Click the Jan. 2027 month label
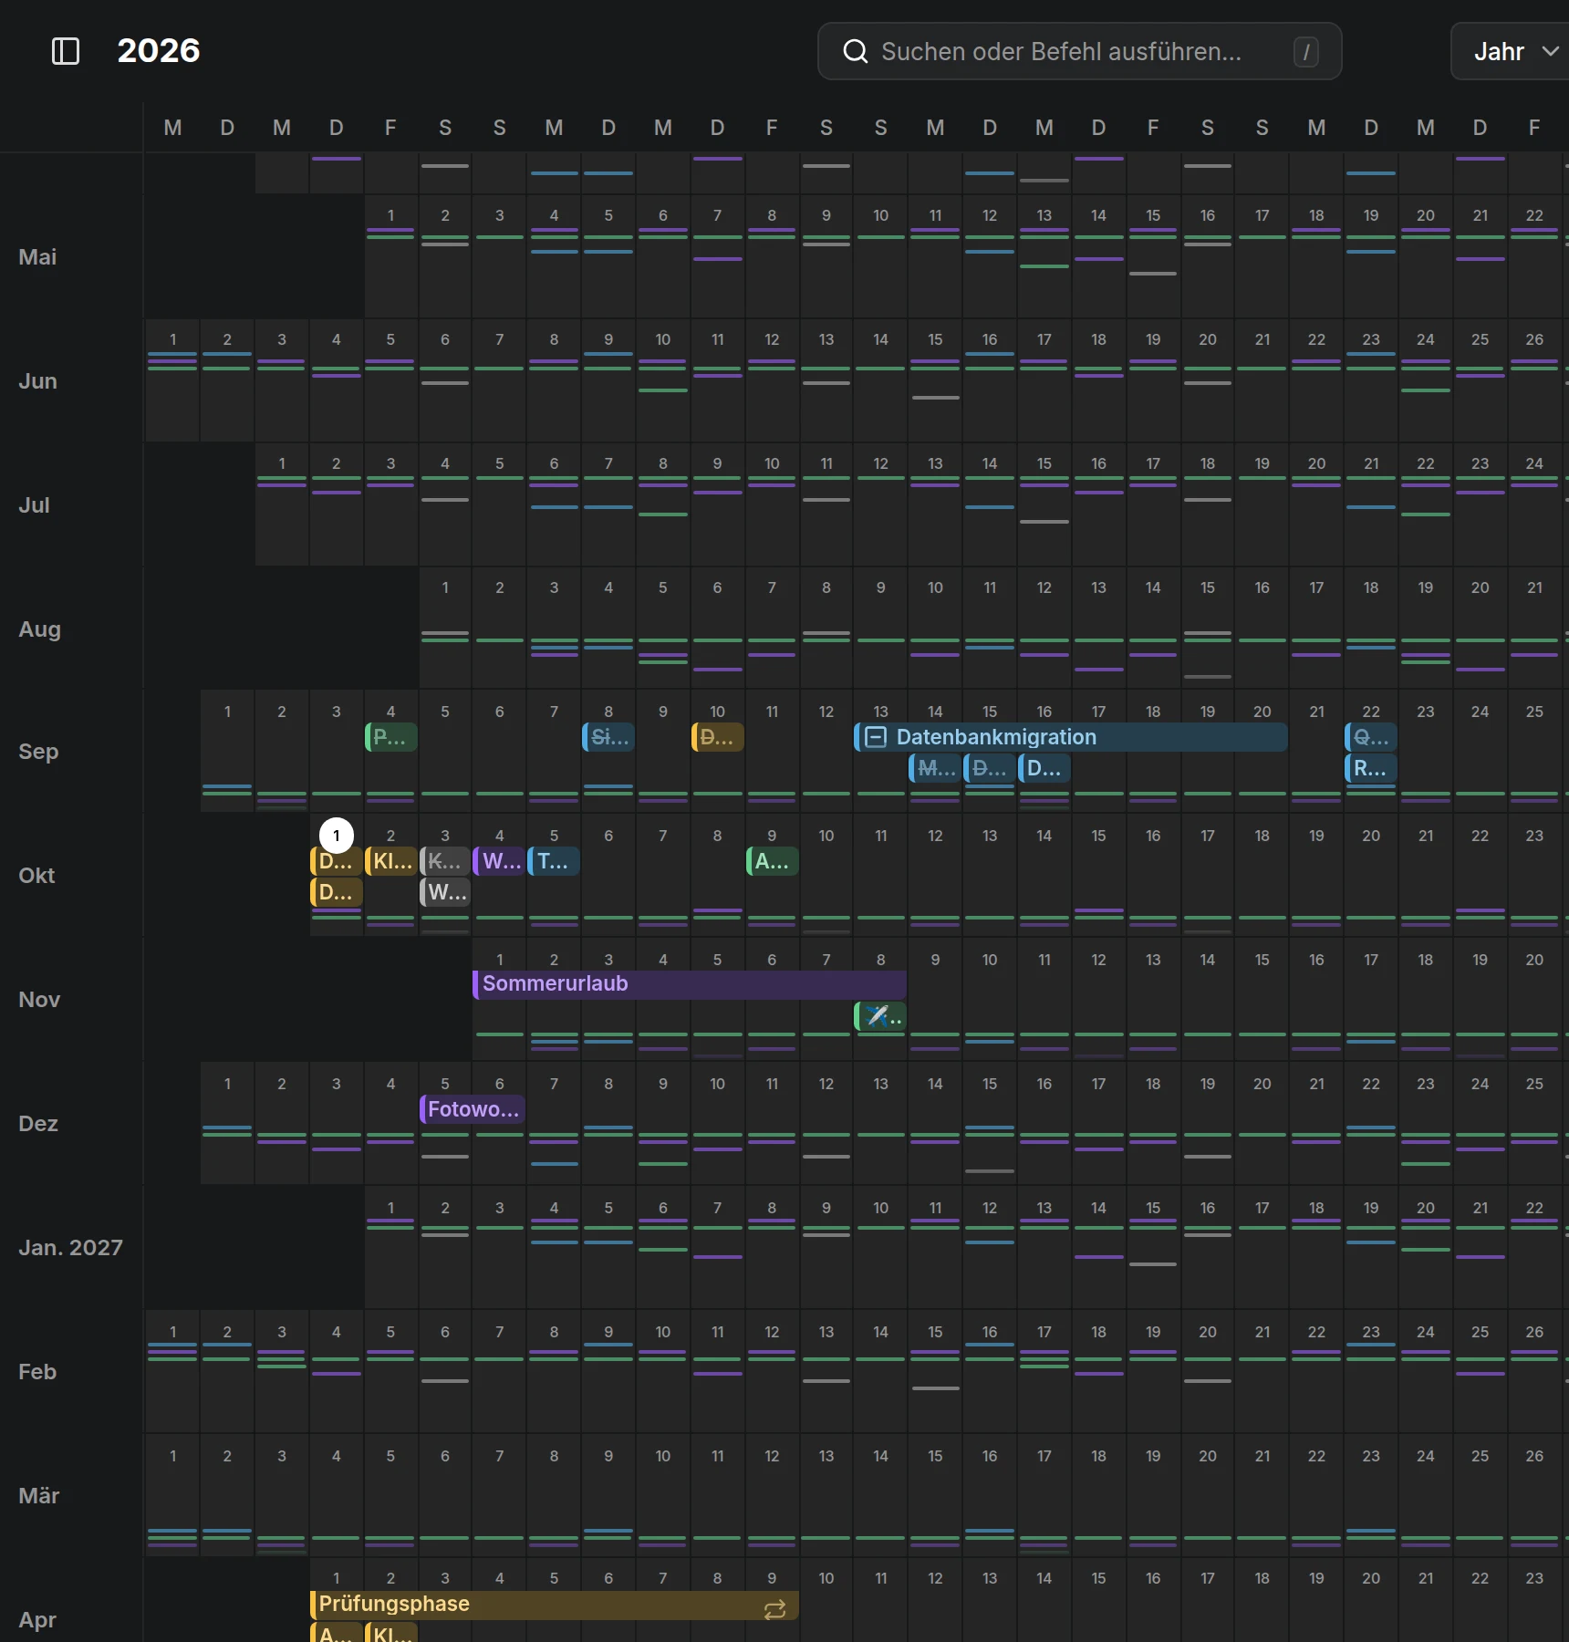This screenshot has width=1569, height=1642. click(70, 1248)
